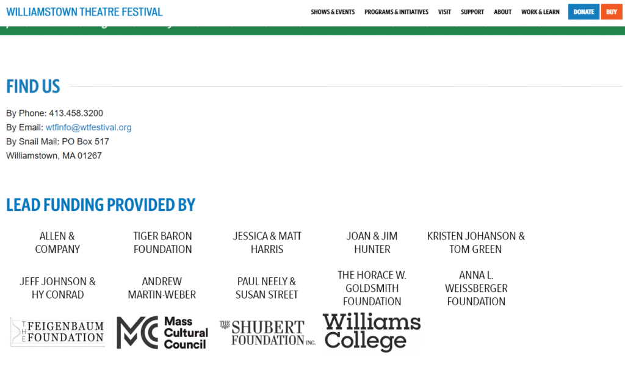Click the Mass Cultural Council logo
This screenshot has height=376, width=625.
coord(162,332)
